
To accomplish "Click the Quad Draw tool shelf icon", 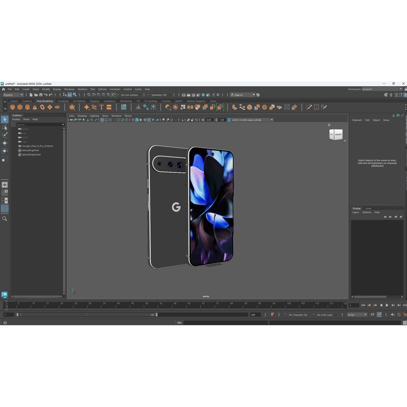I will coord(324,107).
